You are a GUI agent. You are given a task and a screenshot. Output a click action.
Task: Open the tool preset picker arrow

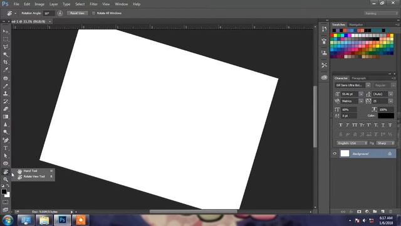pos(15,13)
